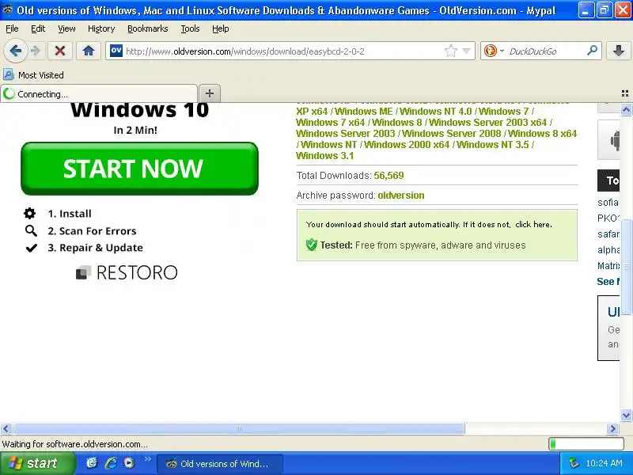
Task: Select the Old versions of Wind... taskbar button
Action: (x=220, y=464)
